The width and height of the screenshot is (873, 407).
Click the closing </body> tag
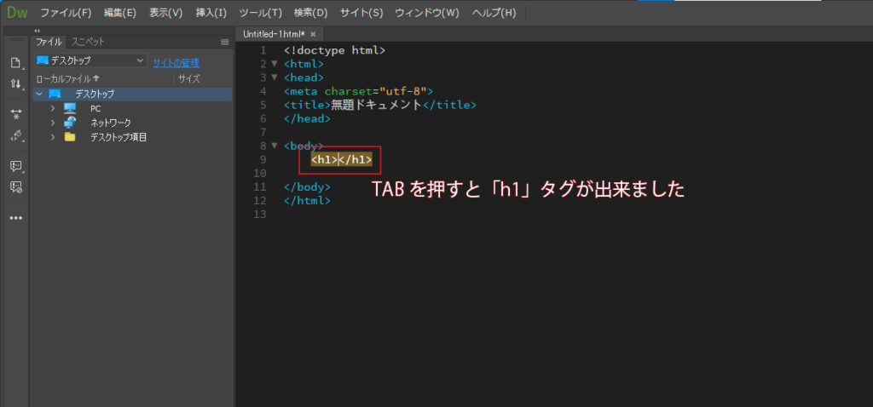click(307, 186)
